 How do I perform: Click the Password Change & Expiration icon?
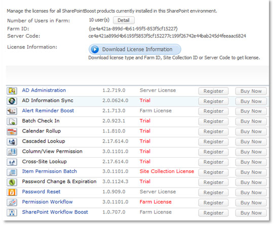coord(12,182)
